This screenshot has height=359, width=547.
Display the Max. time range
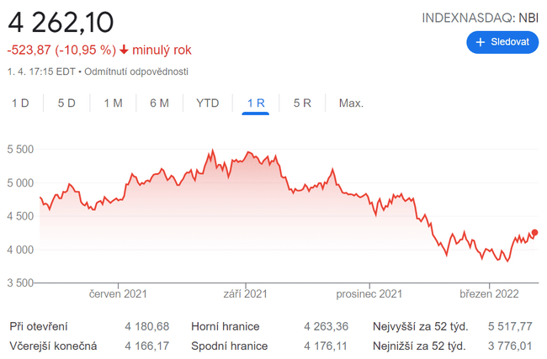coord(351,103)
